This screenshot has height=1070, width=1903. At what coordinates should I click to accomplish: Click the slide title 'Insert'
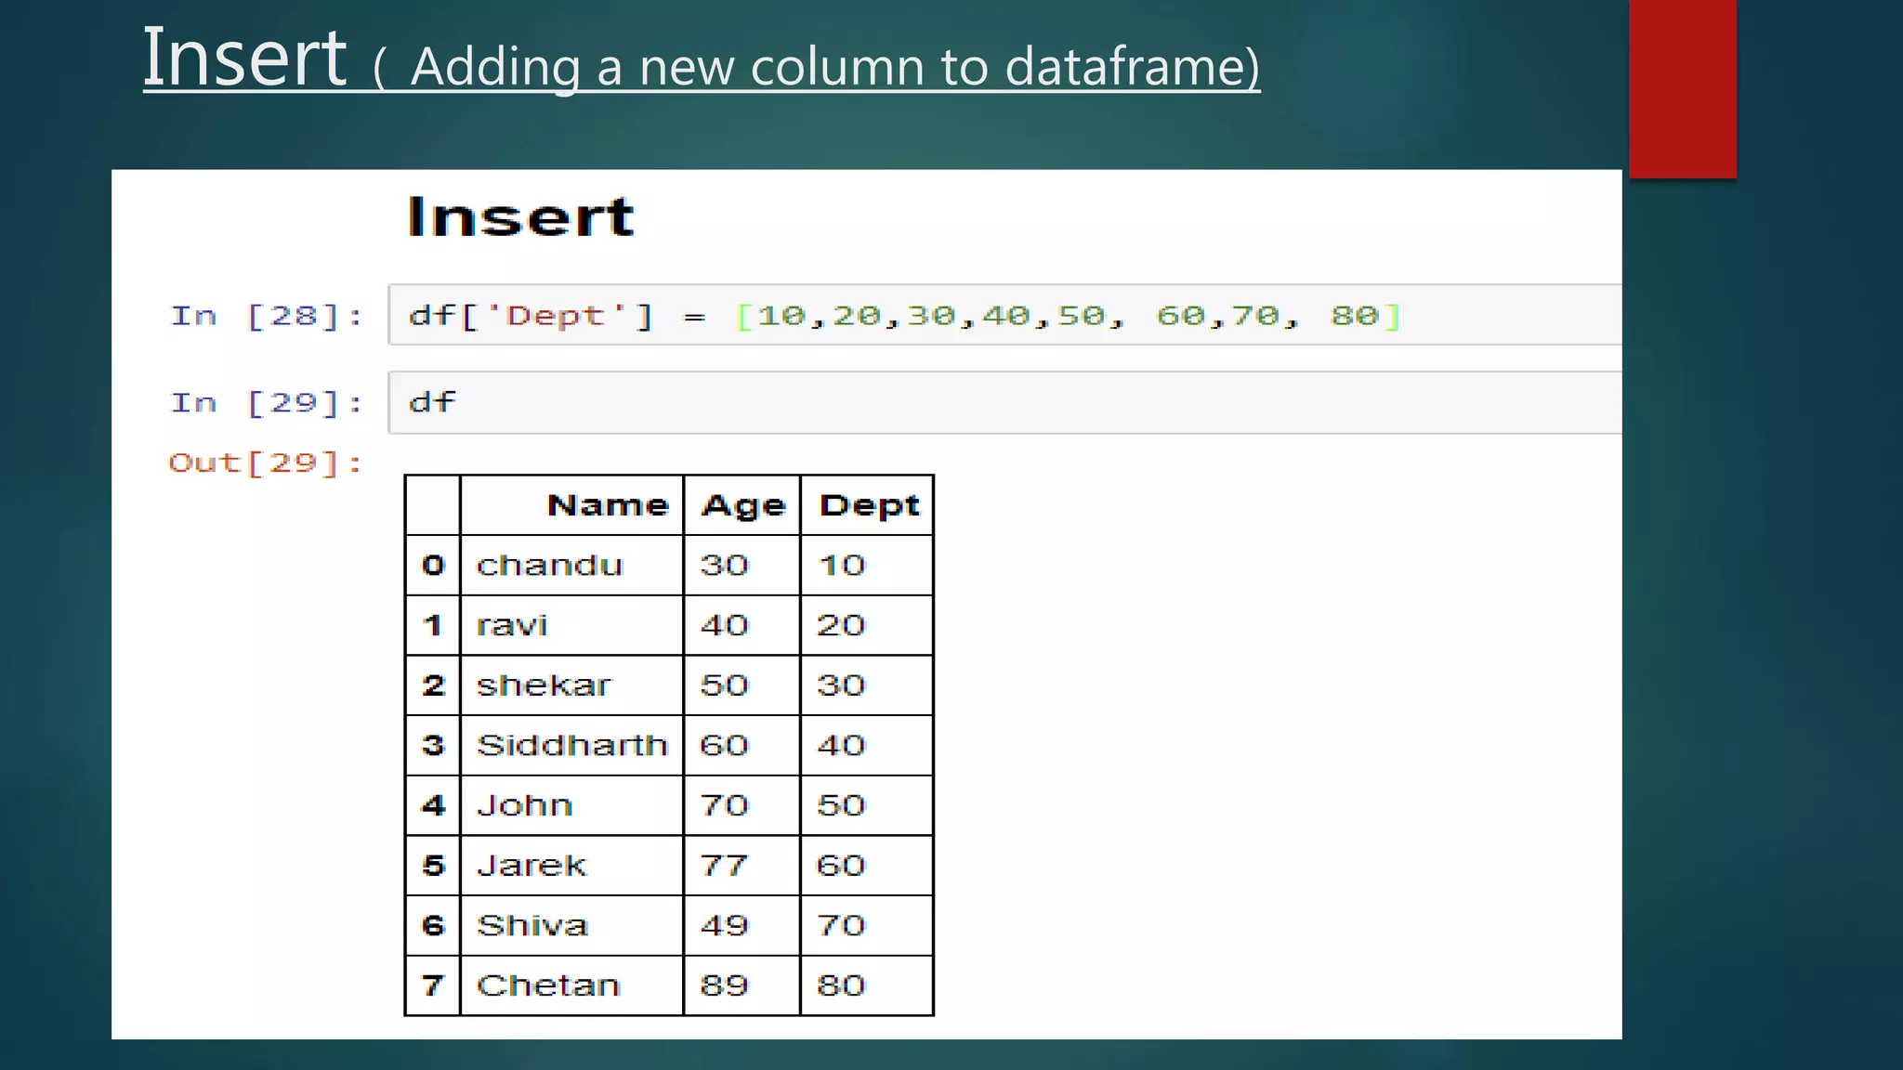coord(244,58)
